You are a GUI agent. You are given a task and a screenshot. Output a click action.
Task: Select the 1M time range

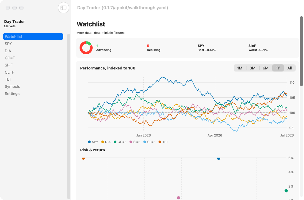click(x=240, y=68)
